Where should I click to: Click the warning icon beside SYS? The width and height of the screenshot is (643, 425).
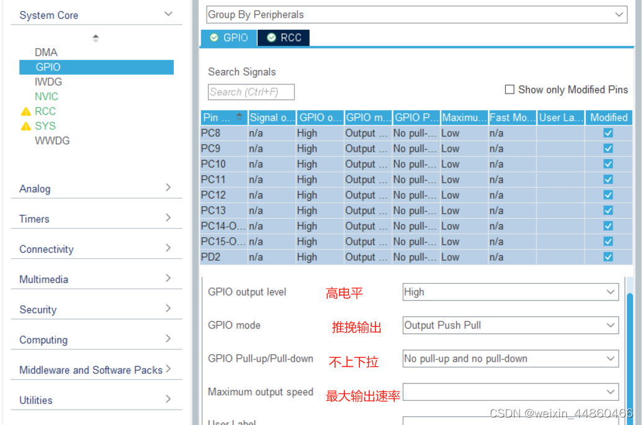pyautogui.click(x=25, y=126)
